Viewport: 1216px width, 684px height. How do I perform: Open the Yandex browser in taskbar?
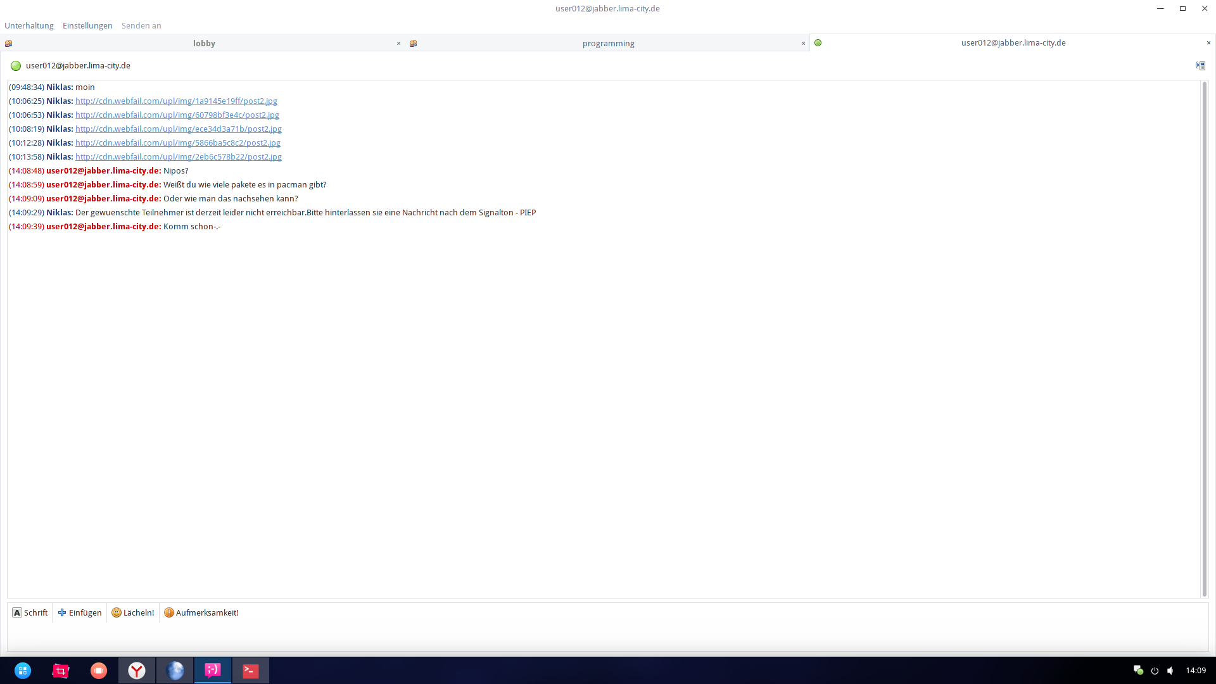point(137,670)
